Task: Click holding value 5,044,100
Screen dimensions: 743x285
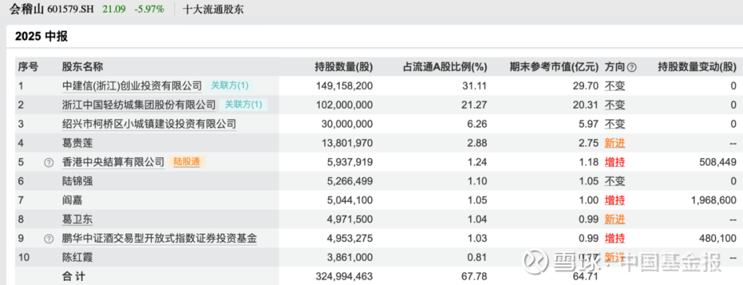Action: tap(350, 201)
